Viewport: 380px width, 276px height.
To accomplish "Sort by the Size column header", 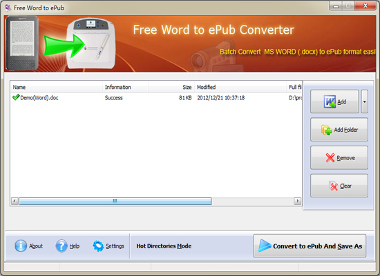I will pos(171,87).
